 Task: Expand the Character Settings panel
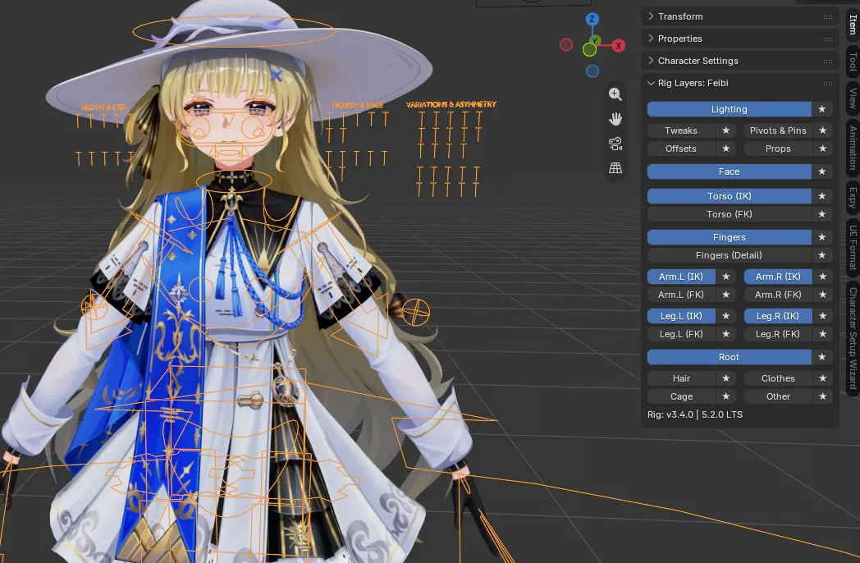(x=651, y=61)
